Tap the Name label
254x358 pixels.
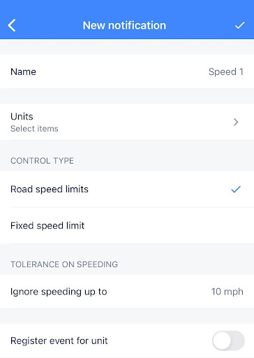click(x=23, y=71)
